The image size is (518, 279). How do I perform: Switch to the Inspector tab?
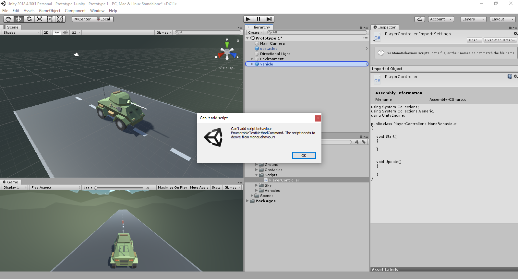click(x=385, y=27)
